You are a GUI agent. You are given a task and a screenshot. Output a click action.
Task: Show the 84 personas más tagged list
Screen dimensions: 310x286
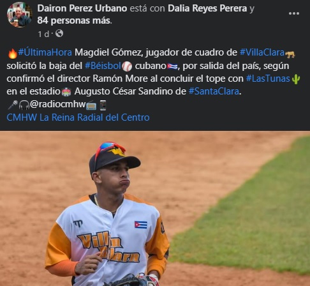pyautogui.click(x=74, y=20)
